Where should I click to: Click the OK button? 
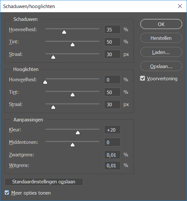161,24
